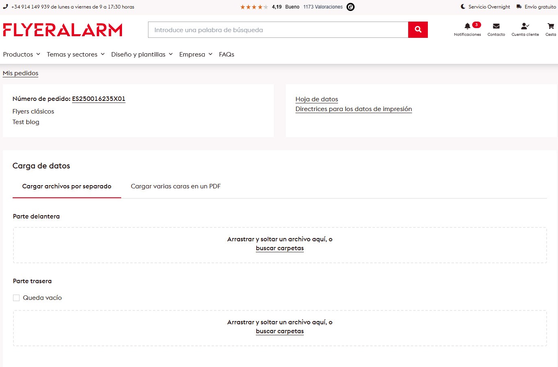Viewport: 558px width, 367px height.
Task: Open the Cesta shopping cart
Action: pos(551,26)
